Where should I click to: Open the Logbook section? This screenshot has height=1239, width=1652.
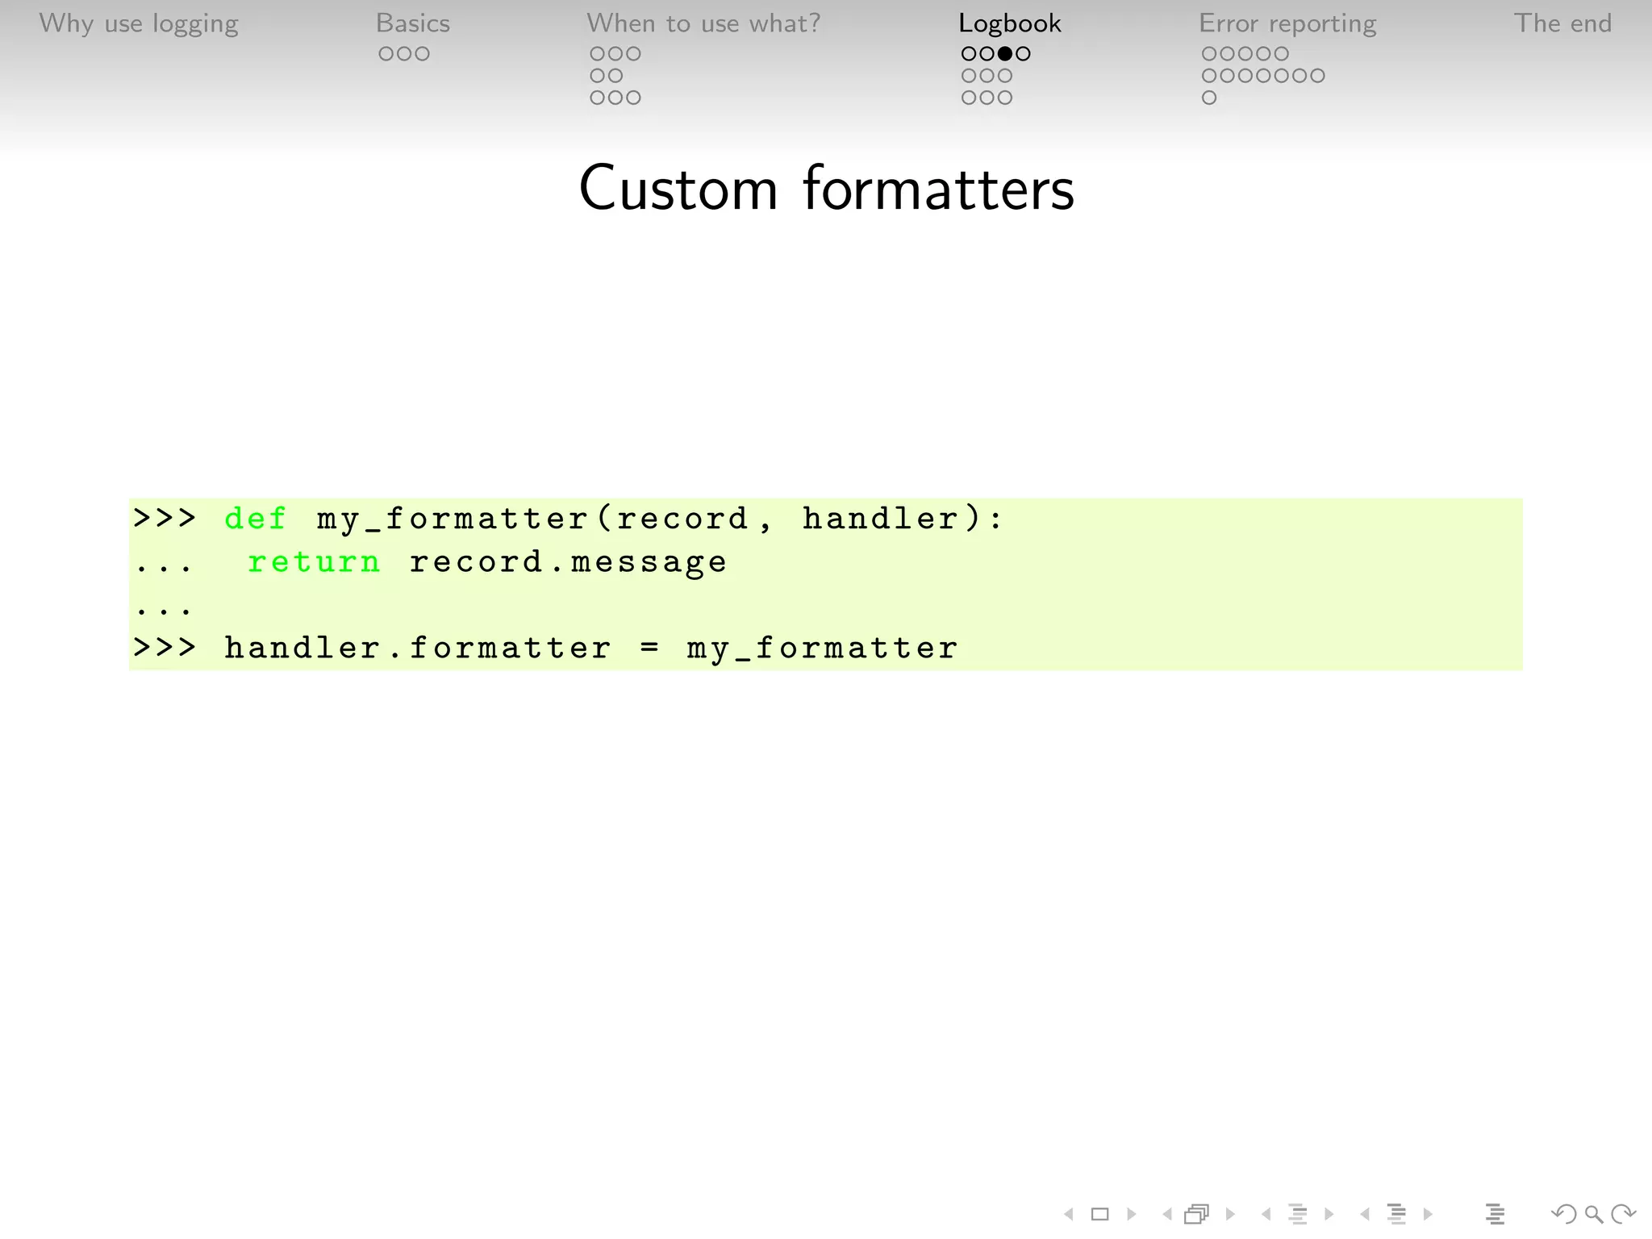point(1010,24)
